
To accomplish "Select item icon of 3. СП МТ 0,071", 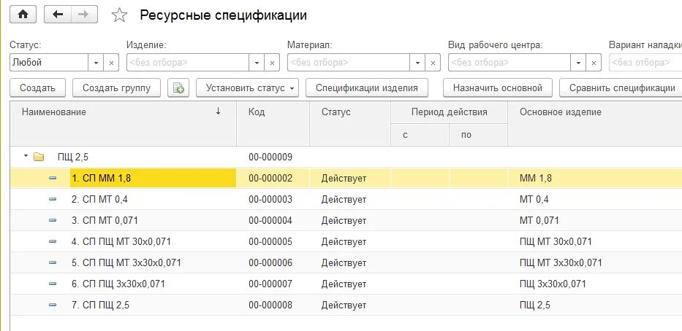I will tap(53, 221).
